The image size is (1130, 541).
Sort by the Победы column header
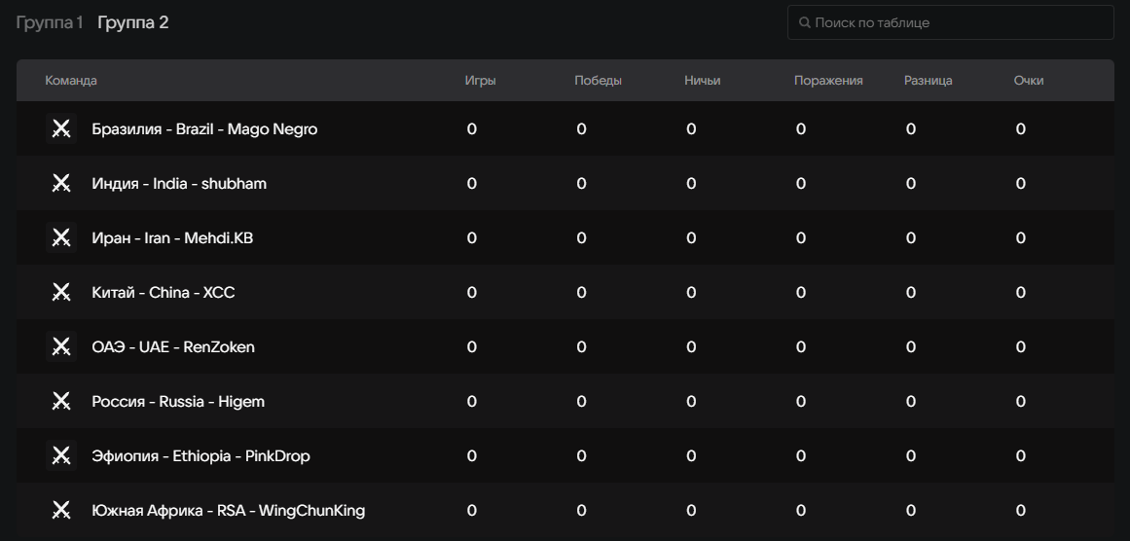coord(599,81)
